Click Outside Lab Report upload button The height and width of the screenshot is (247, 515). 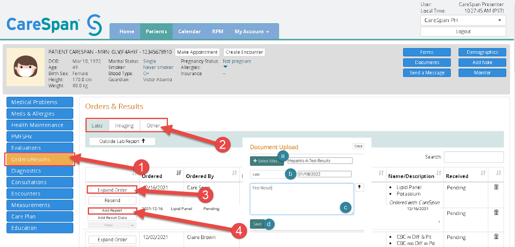click(x=122, y=141)
